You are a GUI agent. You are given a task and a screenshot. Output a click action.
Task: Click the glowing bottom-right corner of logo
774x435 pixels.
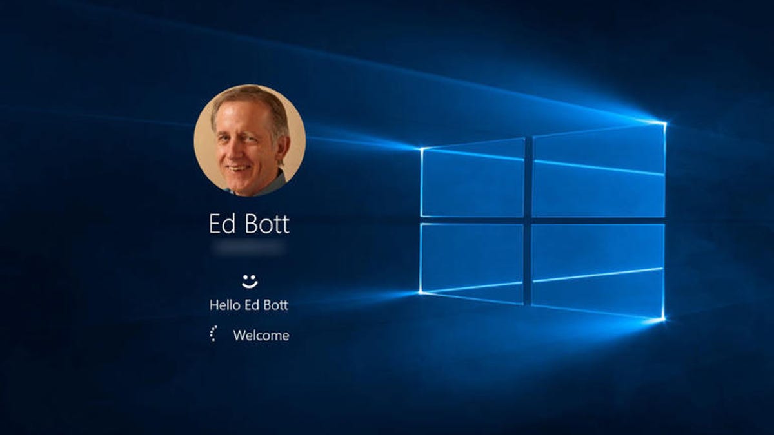click(x=663, y=318)
